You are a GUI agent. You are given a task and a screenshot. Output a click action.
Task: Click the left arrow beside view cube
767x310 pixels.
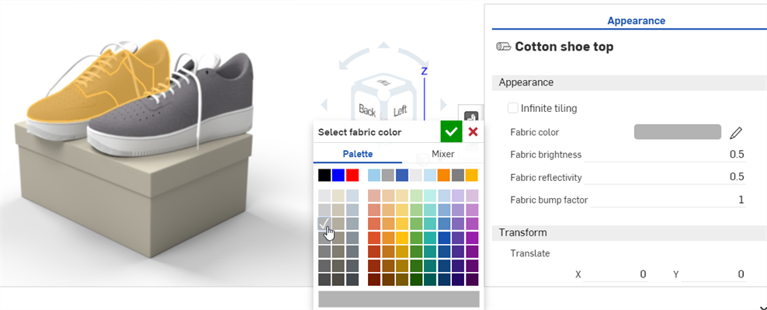pyautogui.click(x=324, y=104)
